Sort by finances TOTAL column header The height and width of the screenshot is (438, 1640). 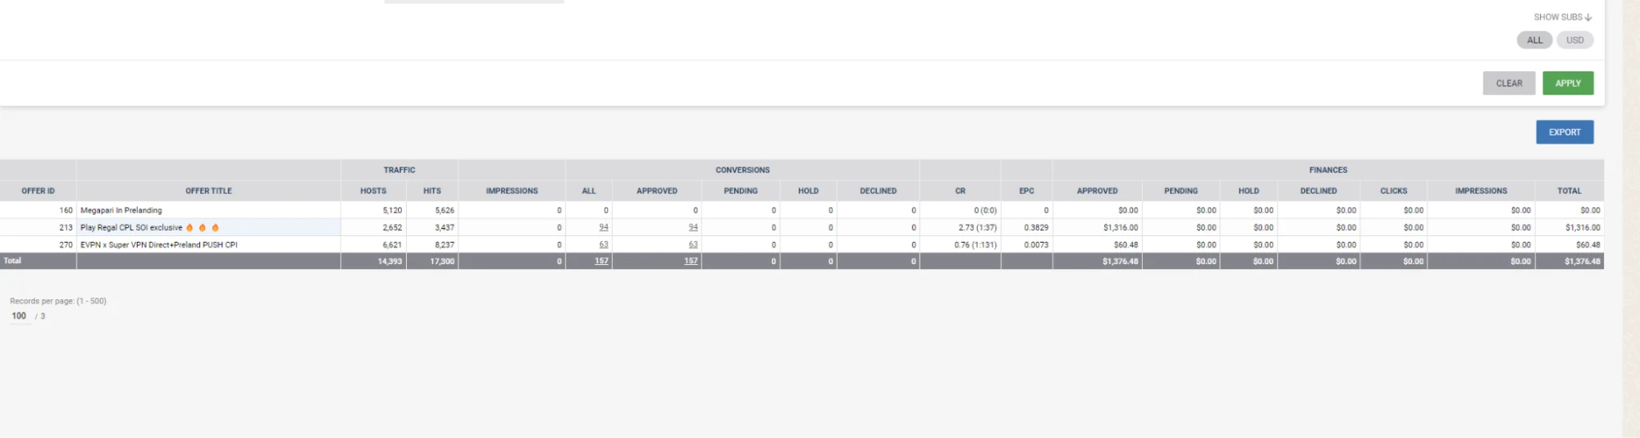[1569, 190]
